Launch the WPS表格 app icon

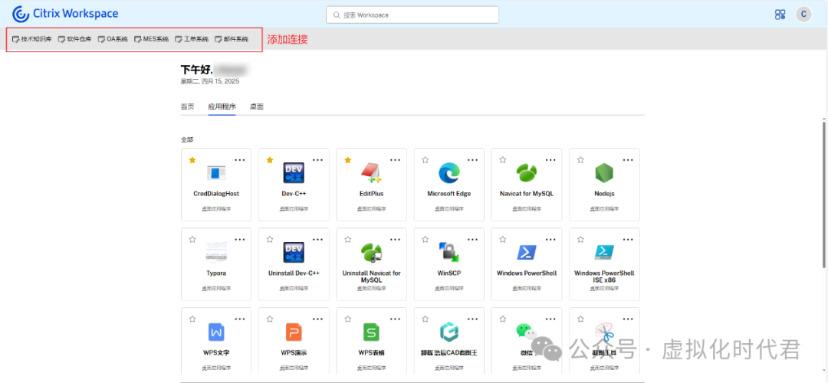(371, 332)
